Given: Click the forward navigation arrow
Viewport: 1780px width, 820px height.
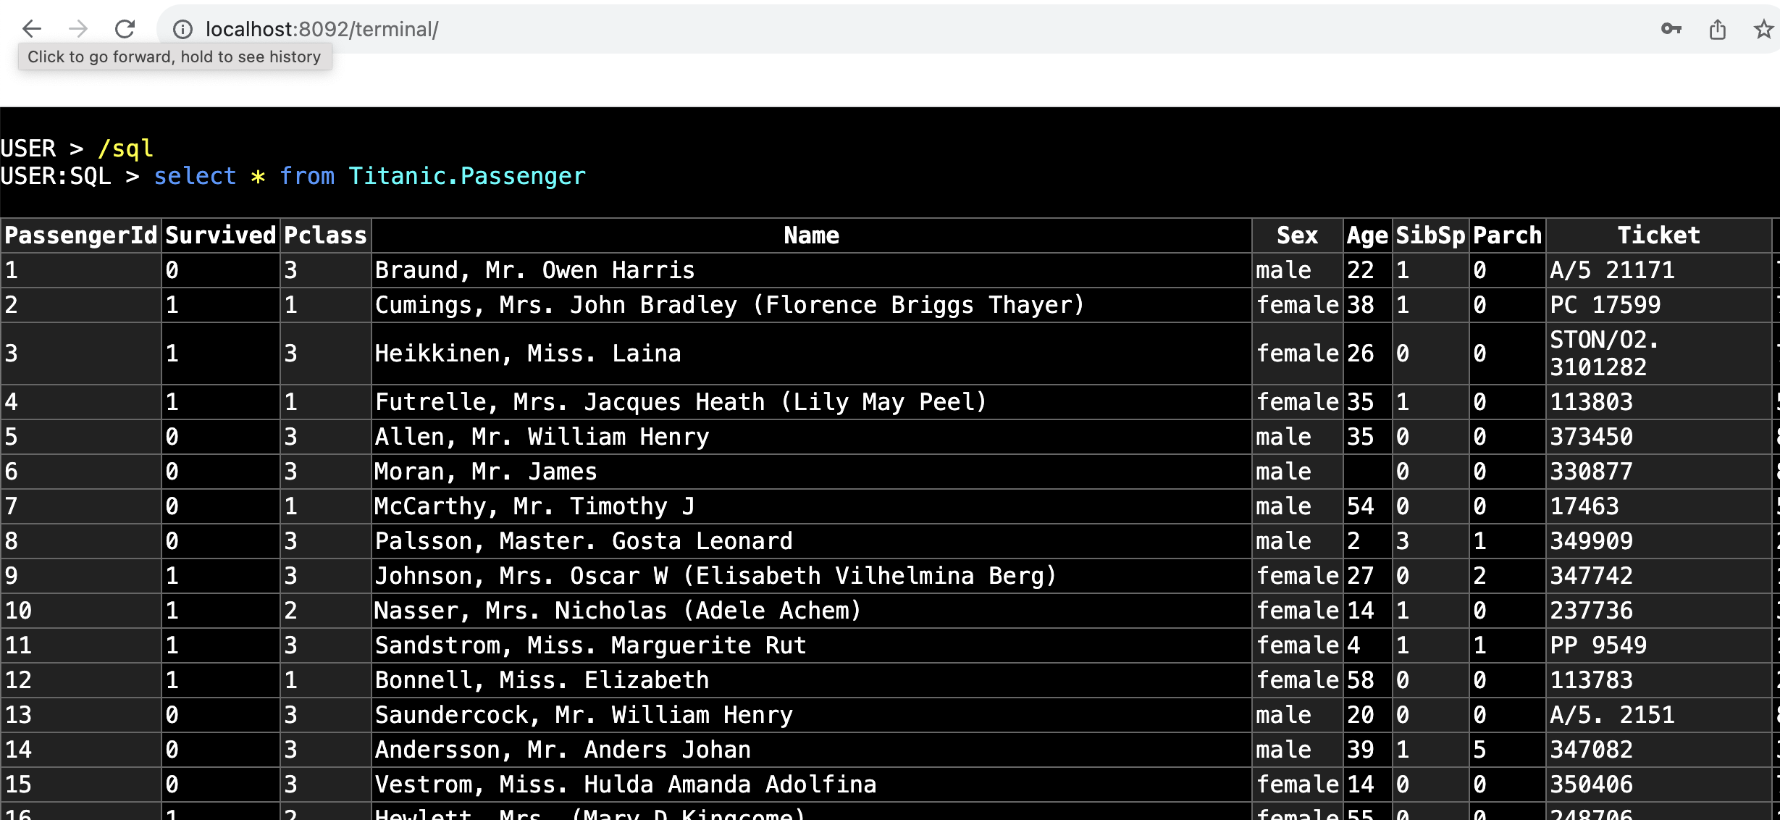Looking at the screenshot, I should (x=77, y=29).
